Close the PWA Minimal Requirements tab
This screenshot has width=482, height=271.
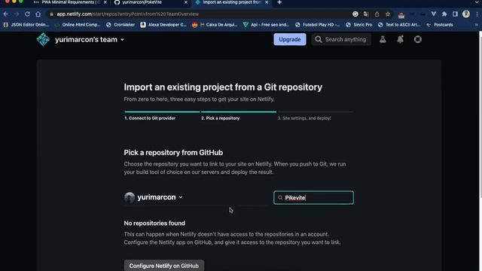coord(105,2)
